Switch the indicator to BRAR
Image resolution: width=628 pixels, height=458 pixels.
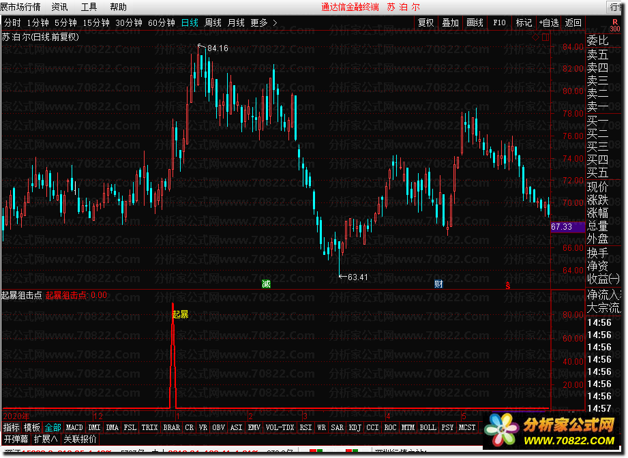171,427
